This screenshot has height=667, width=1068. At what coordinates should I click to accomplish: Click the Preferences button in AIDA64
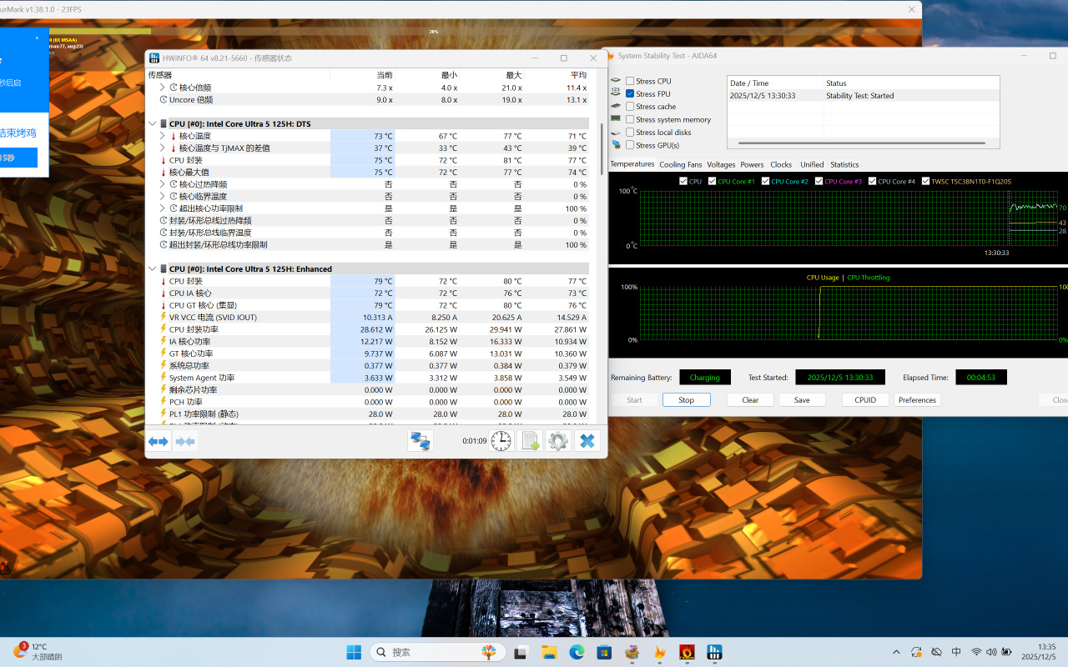pos(917,400)
